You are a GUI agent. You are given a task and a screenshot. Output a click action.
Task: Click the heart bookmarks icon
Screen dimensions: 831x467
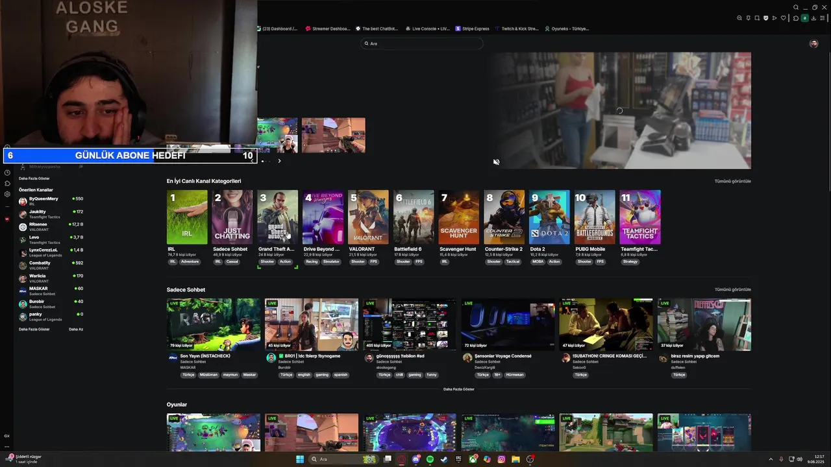[x=784, y=18]
